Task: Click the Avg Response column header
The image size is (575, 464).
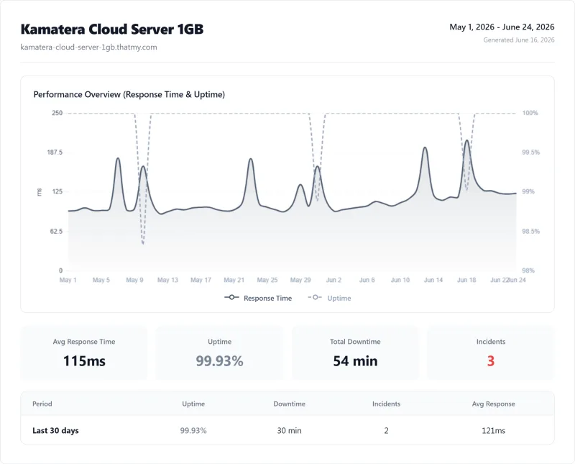Action: (x=493, y=404)
